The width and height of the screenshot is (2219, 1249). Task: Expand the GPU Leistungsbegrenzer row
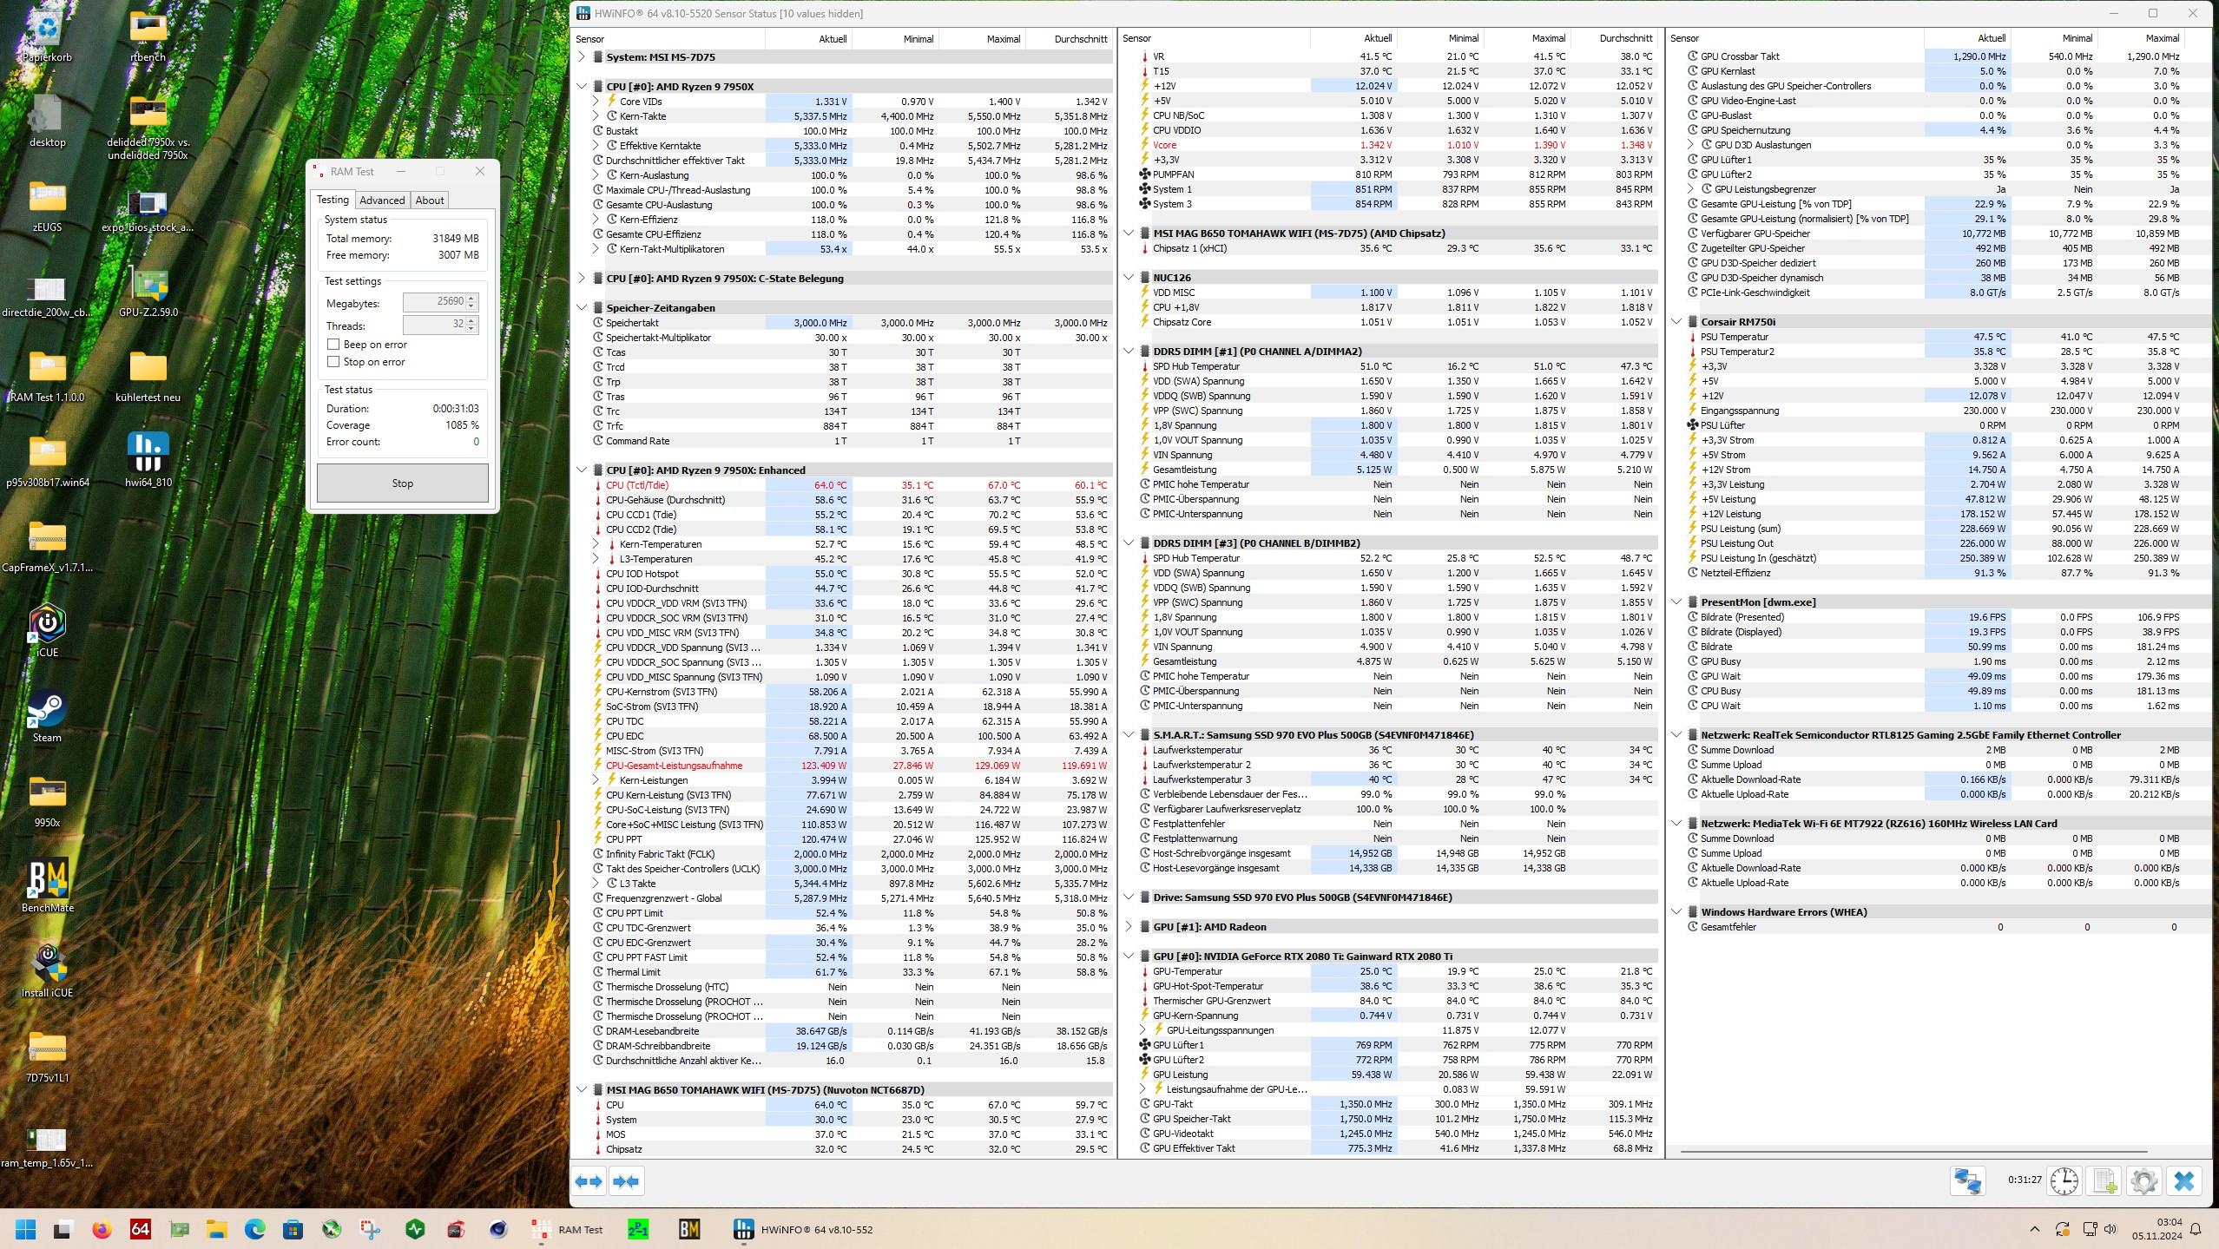(x=1690, y=189)
